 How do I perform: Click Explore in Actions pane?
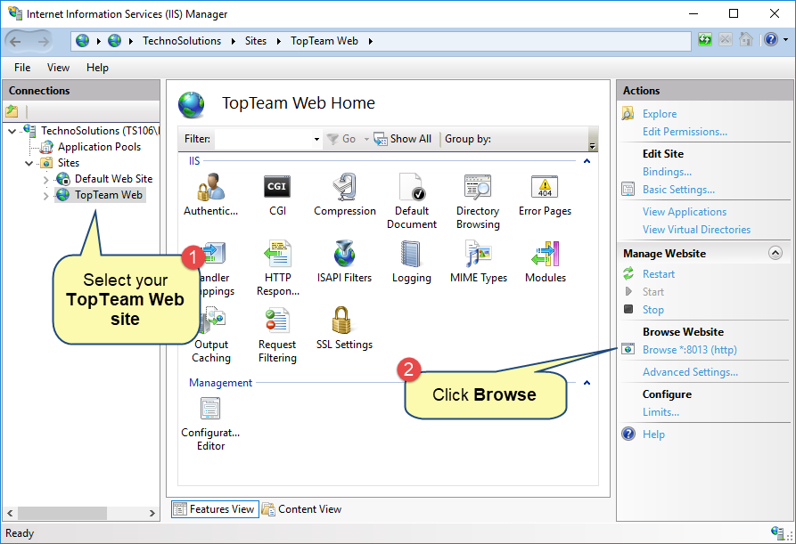659,114
